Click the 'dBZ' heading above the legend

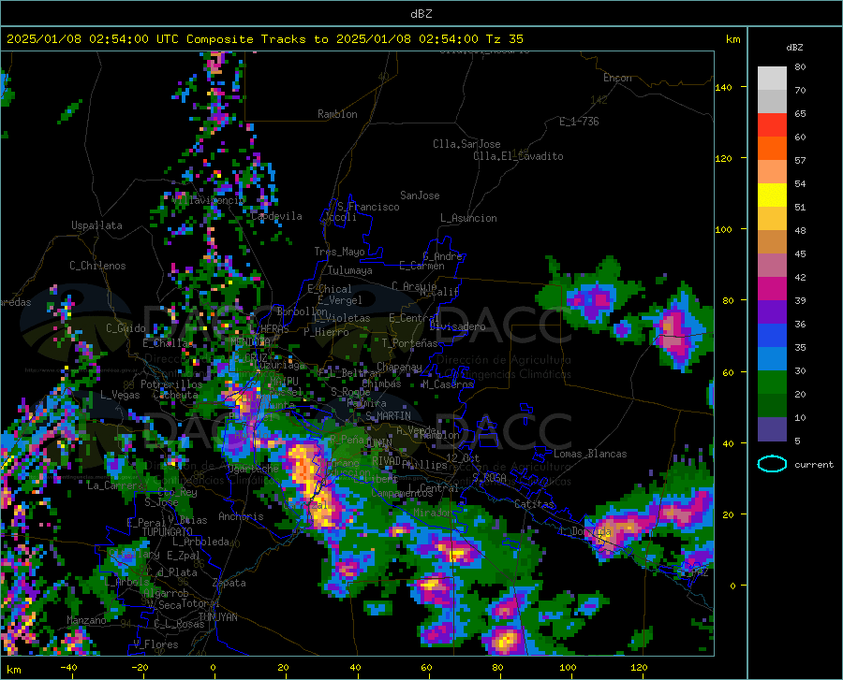[794, 47]
